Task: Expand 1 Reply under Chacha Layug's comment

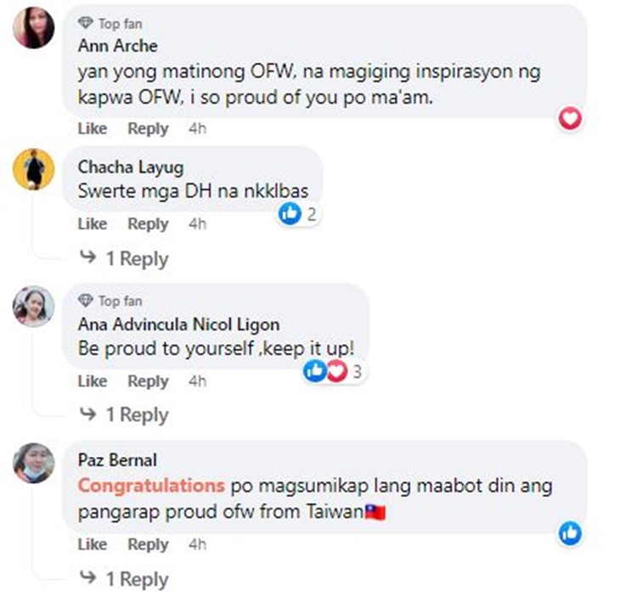Action: pos(137,258)
